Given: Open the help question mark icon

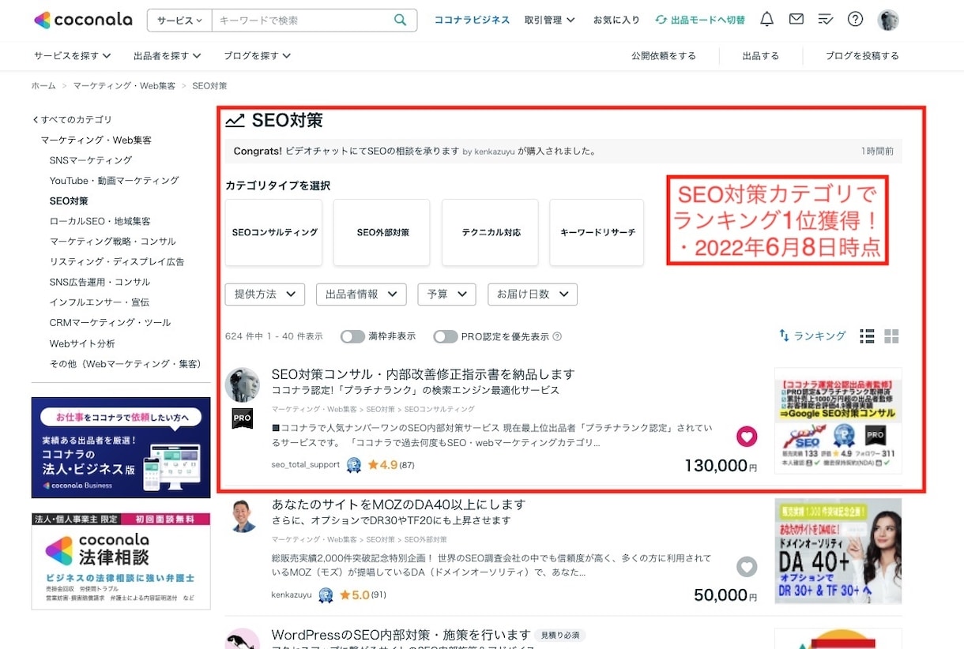Looking at the screenshot, I should coord(855,20).
